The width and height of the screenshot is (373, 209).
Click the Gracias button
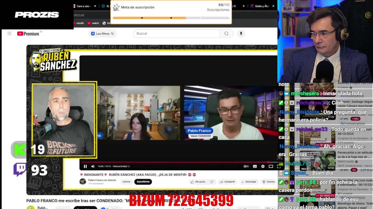268,182
